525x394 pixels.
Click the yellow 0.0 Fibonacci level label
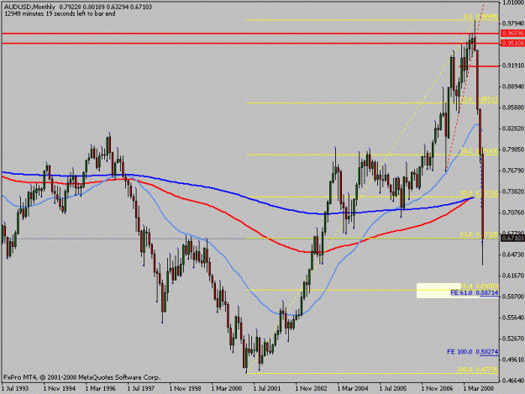[x=480, y=16]
